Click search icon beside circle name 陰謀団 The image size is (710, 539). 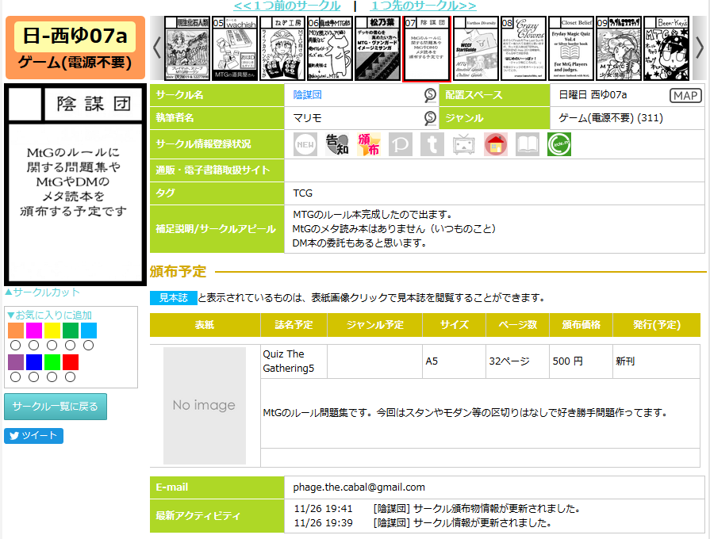[x=430, y=95]
